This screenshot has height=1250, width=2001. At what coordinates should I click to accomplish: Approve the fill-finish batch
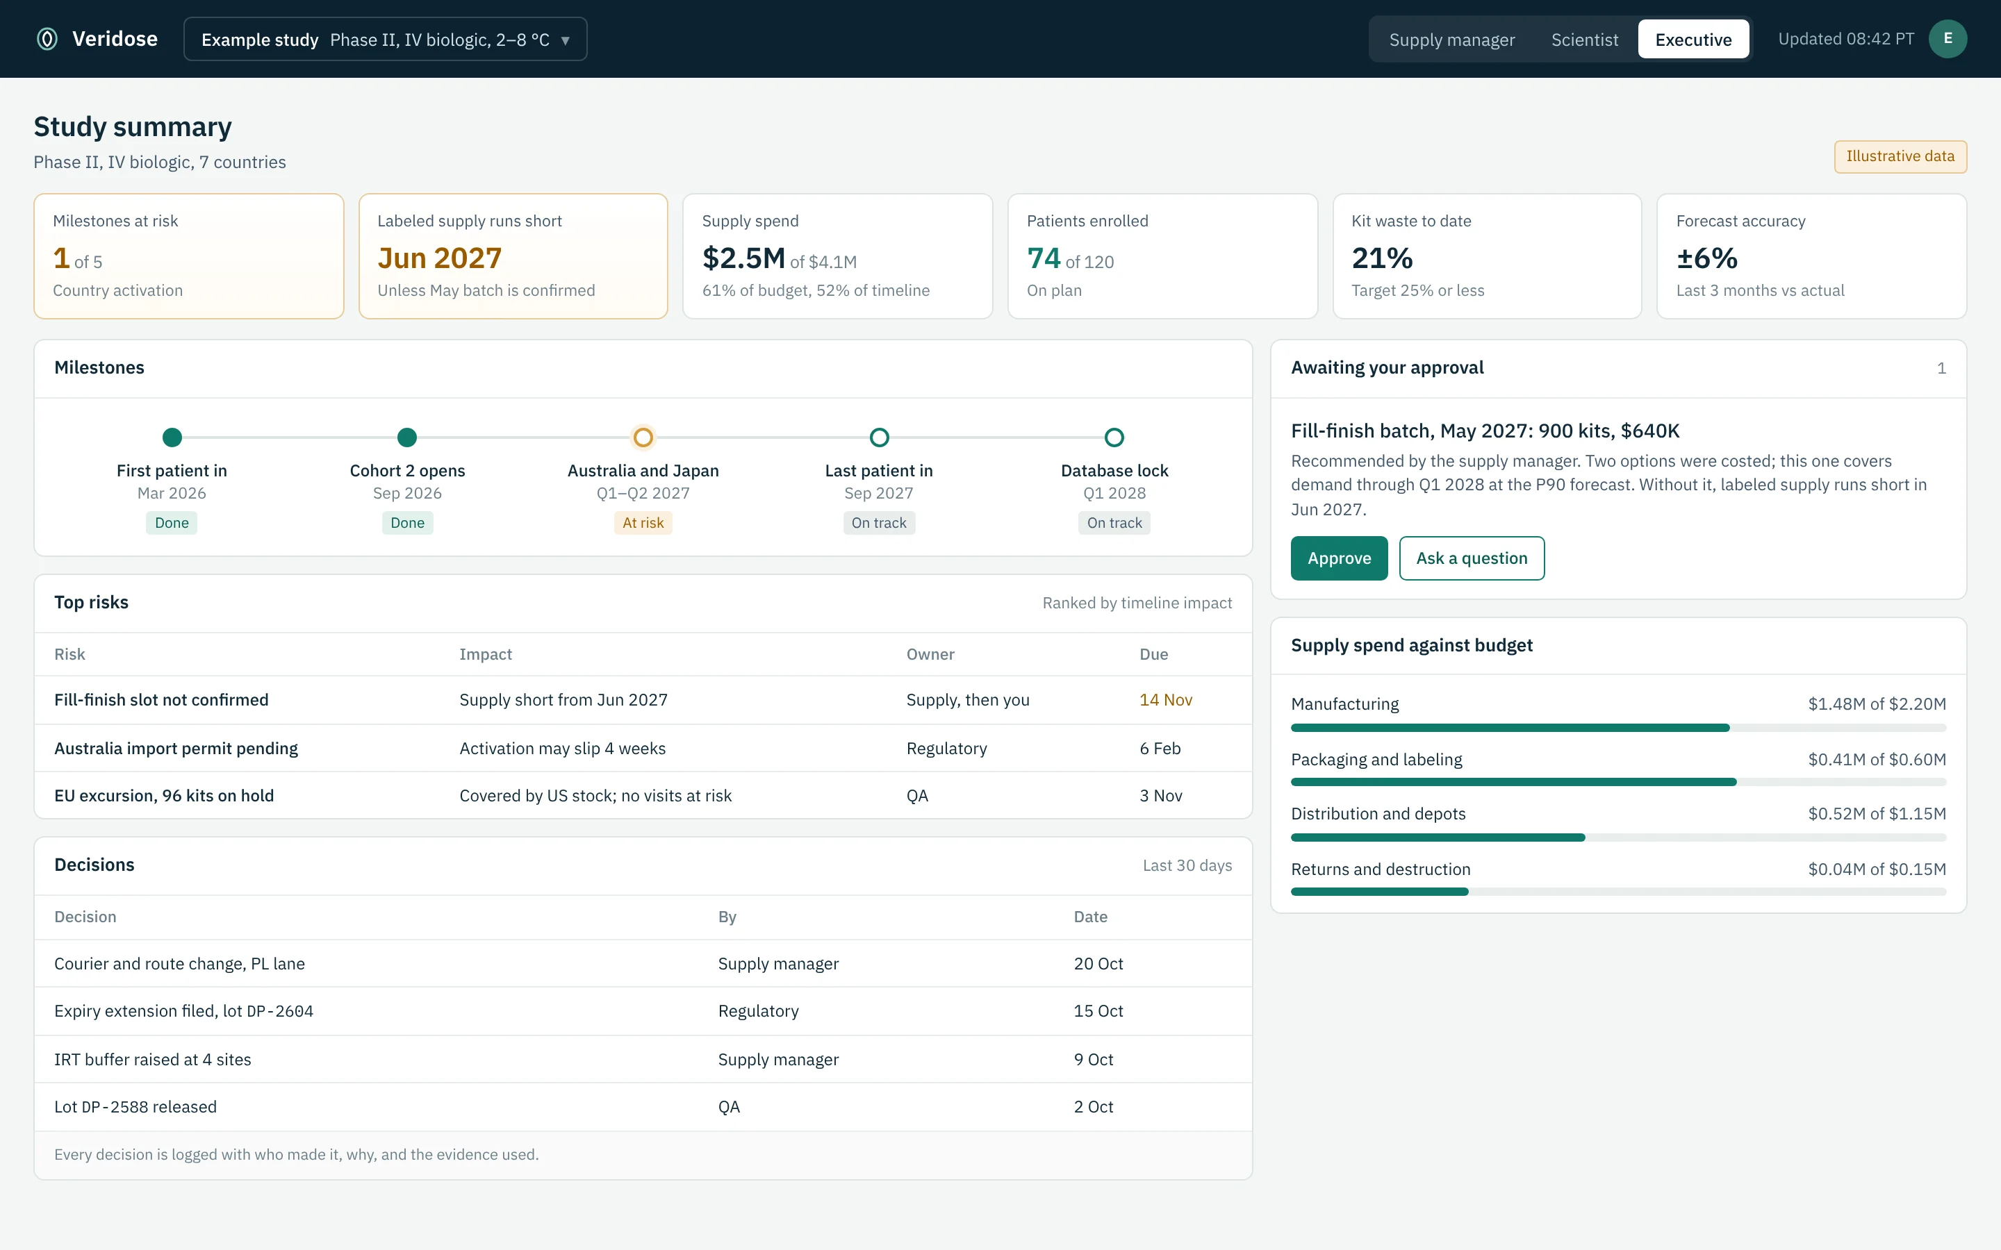coord(1339,558)
